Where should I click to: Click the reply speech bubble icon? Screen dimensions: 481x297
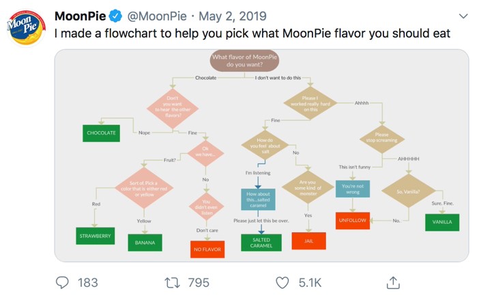click(62, 282)
